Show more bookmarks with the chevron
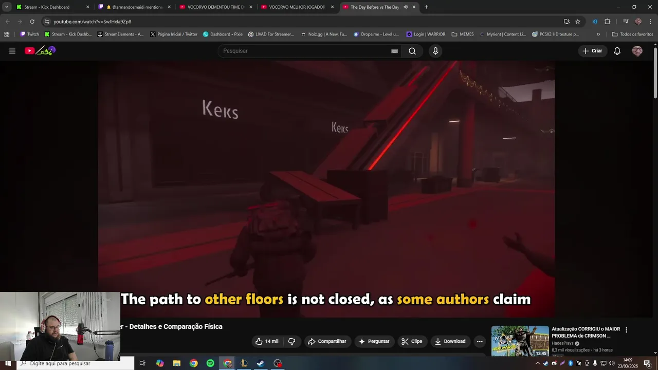The height and width of the screenshot is (370, 658). [x=598, y=34]
